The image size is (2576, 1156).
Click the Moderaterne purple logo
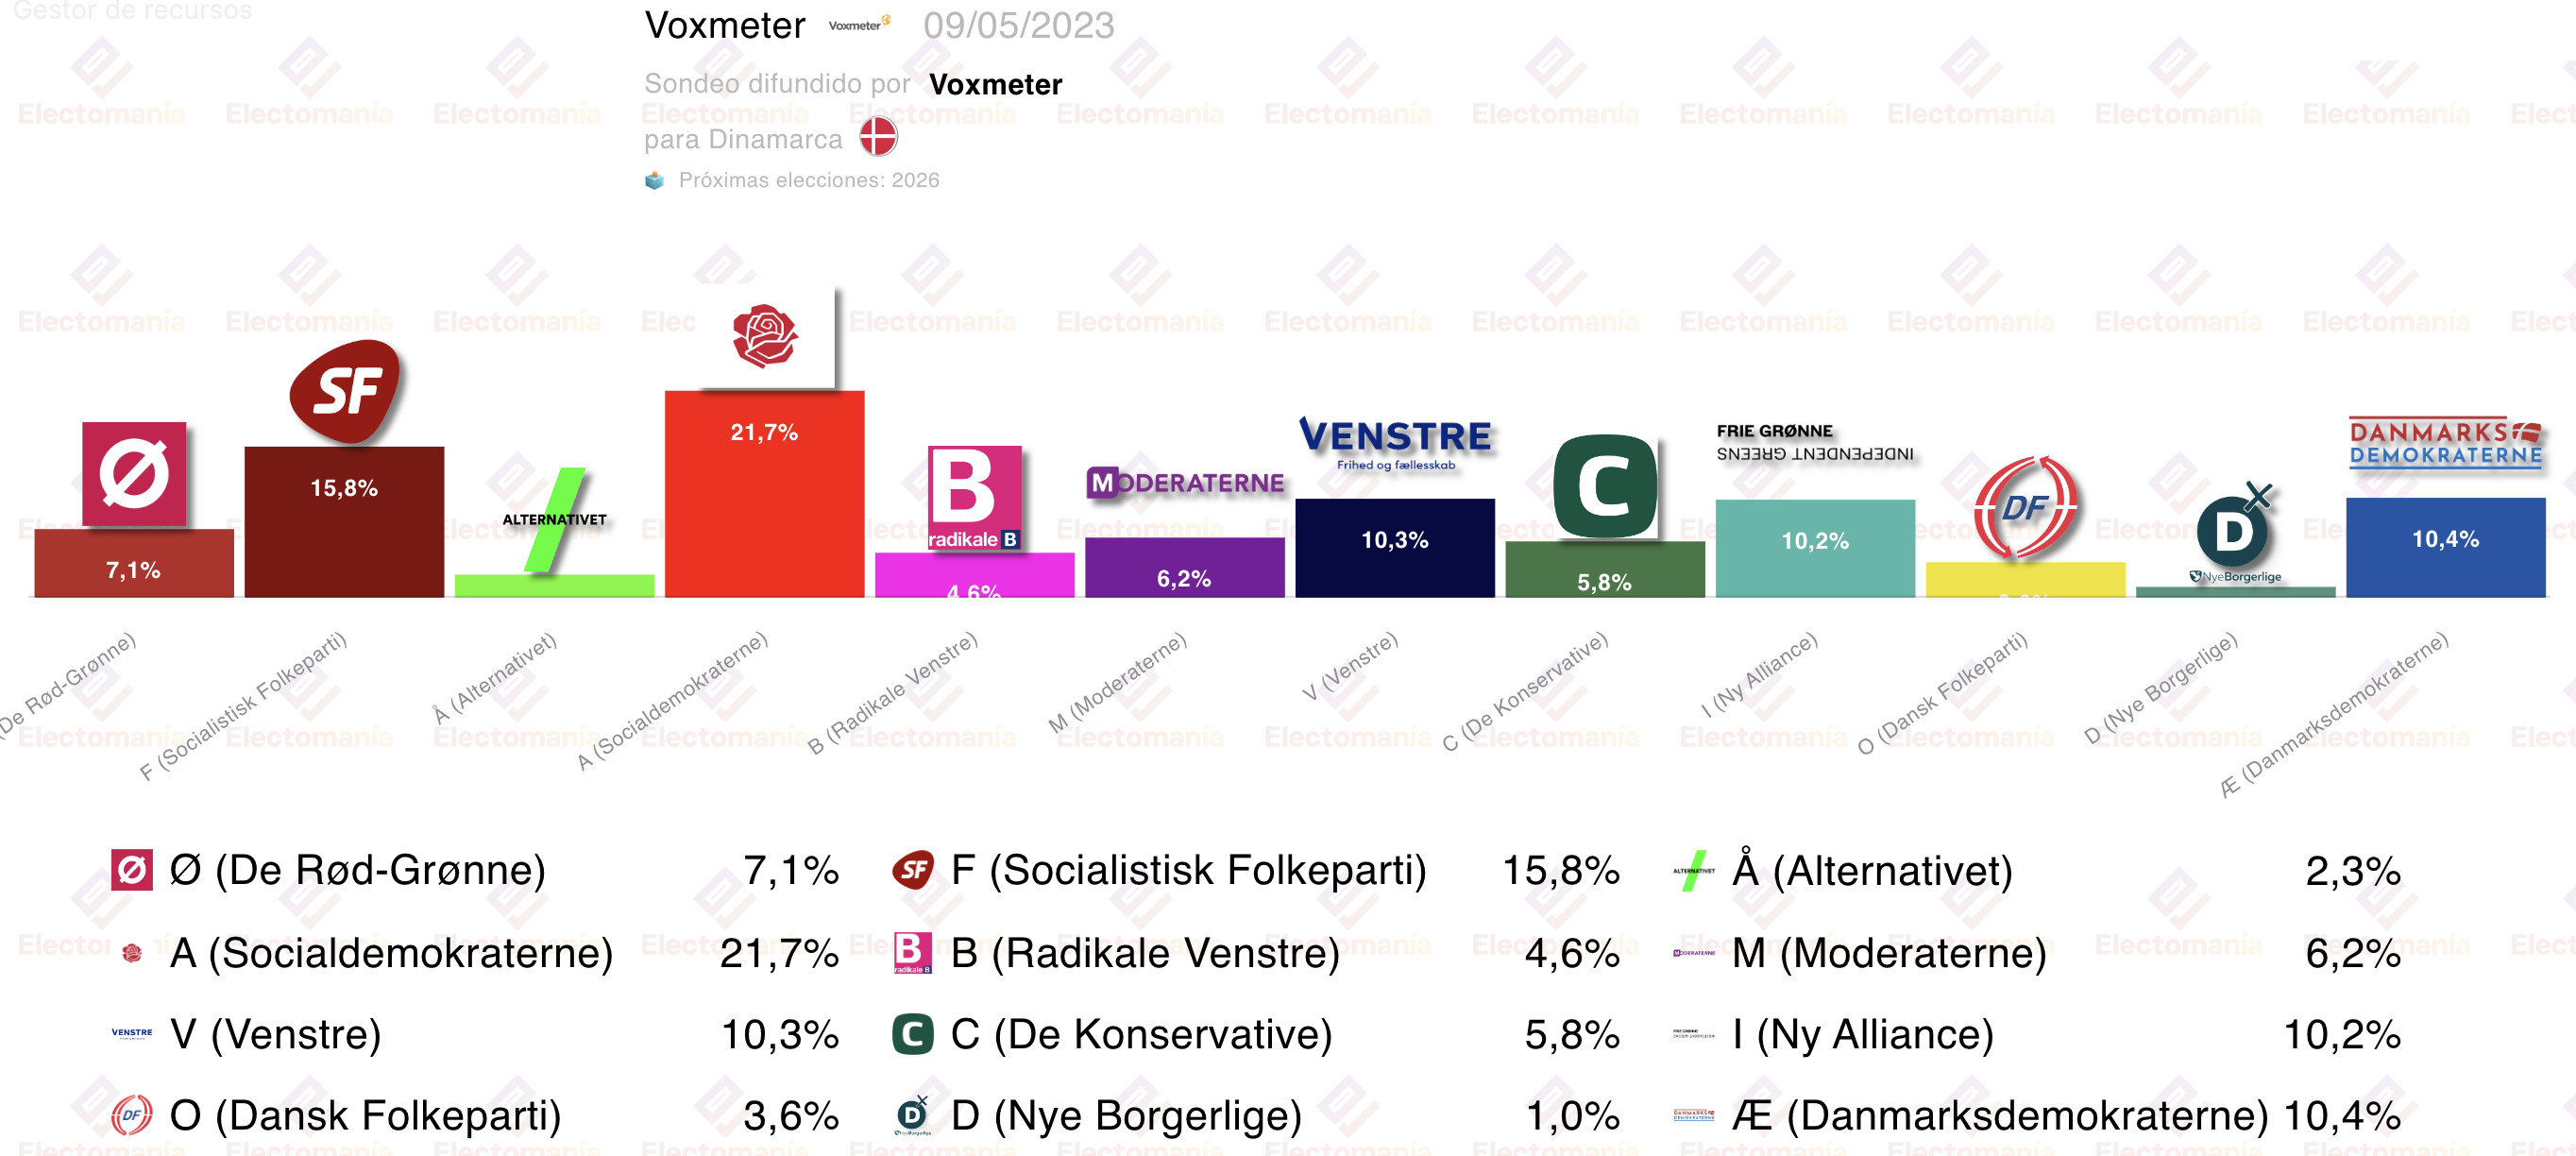[x=1185, y=483]
